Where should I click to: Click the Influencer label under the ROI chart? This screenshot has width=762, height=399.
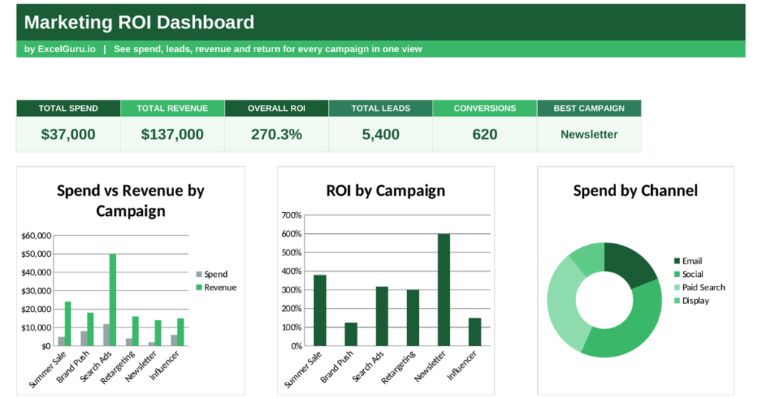coord(462,366)
